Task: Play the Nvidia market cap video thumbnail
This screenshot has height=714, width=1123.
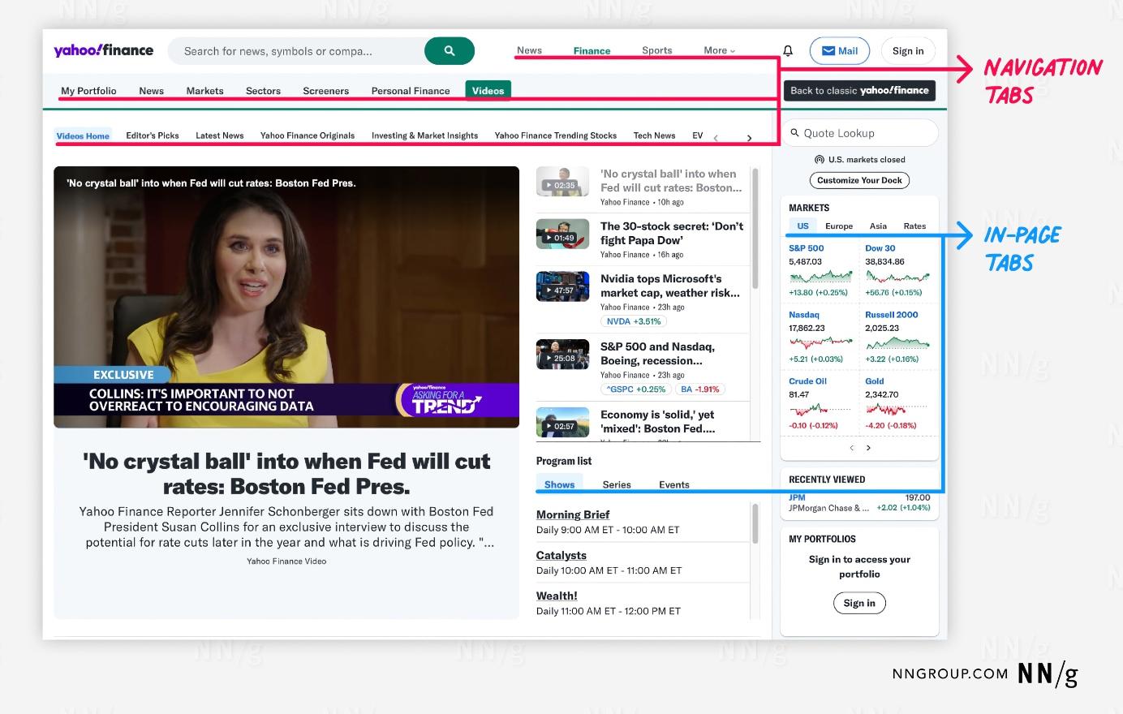Action: [562, 286]
